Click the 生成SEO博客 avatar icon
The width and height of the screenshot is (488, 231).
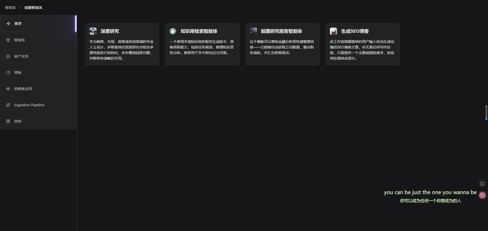point(333,31)
